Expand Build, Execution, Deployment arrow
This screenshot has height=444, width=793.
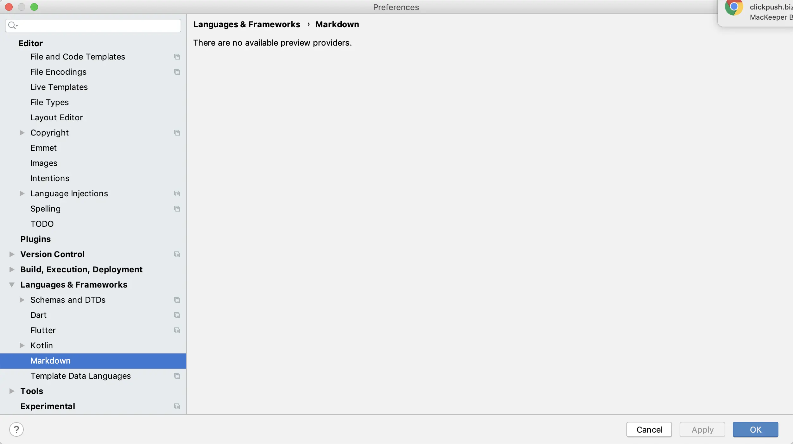(12, 270)
